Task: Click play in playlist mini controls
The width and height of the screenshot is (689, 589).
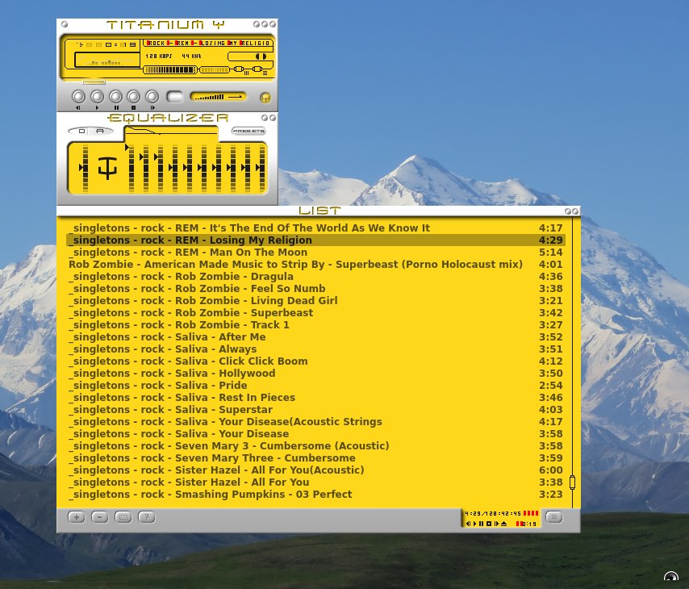Action: tap(474, 524)
